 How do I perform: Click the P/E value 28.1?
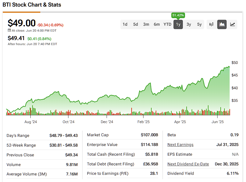point(154,173)
